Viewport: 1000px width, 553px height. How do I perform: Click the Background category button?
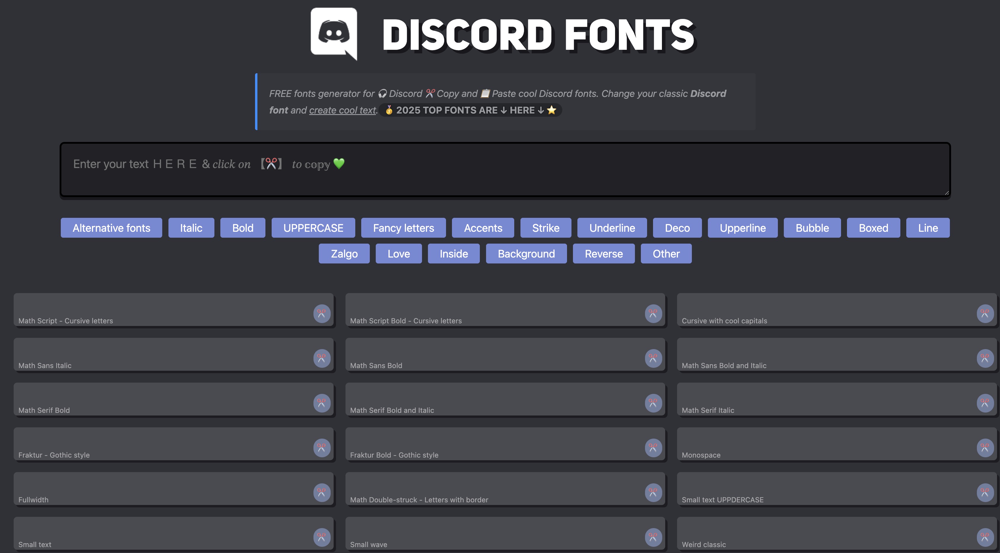click(526, 254)
